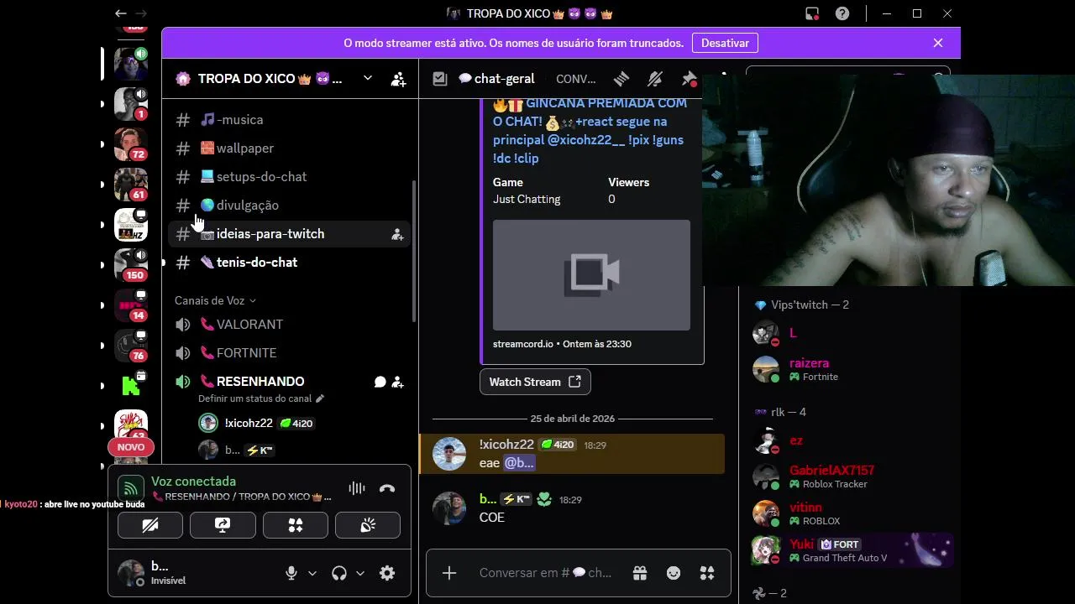
Task: Open the GINCANA PREMIADA stream title link
Action: click(590, 130)
